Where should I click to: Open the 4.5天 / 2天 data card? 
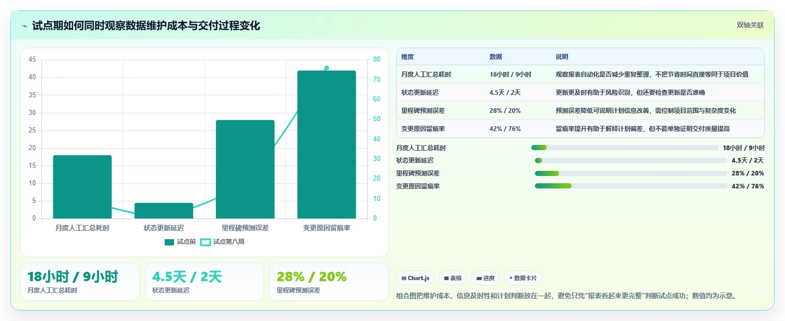tap(205, 282)
